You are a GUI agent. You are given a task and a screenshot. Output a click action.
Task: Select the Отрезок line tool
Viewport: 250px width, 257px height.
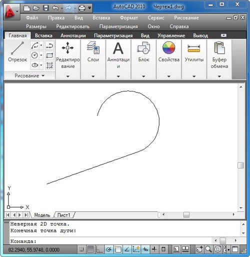[x=17, y=51]
